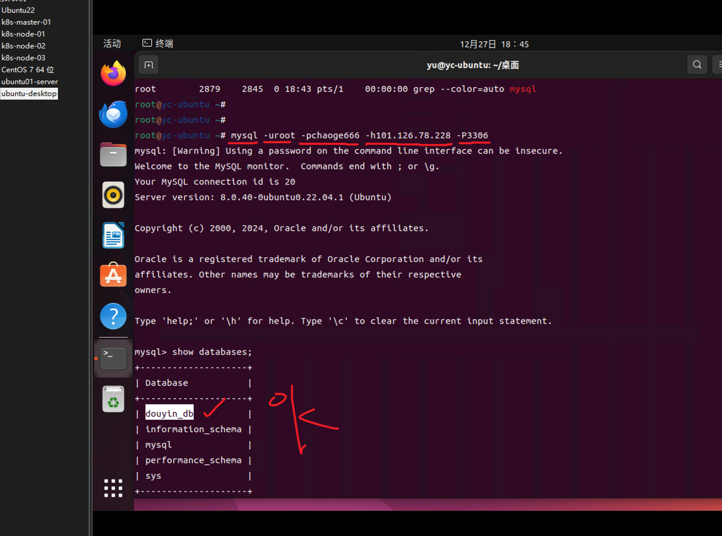The height and width of the screenshot is (536, 722).
Task: Launch LibreOffice Writer from the dock
Action: click(113, 236)
